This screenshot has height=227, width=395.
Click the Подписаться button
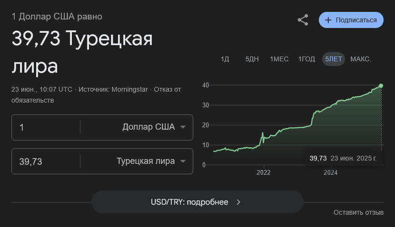point(351,20)
